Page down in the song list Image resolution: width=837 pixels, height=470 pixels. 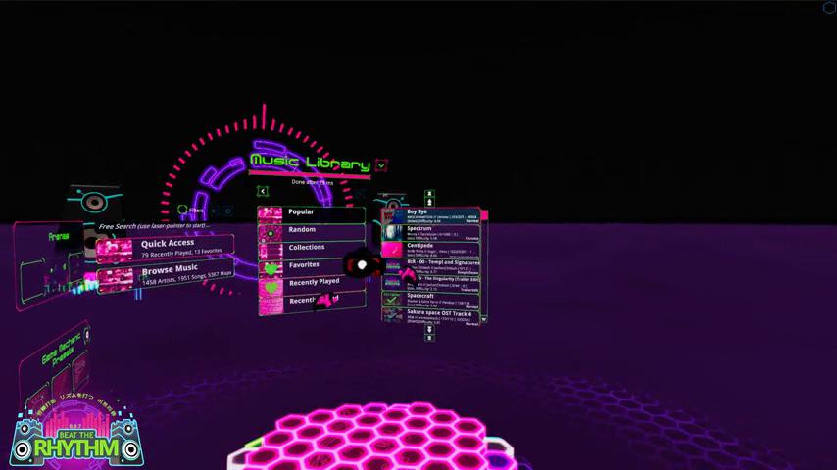pyautogui.click(x=429, y=330)
